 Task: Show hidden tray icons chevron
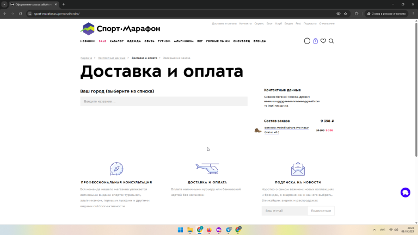[374, 230]
